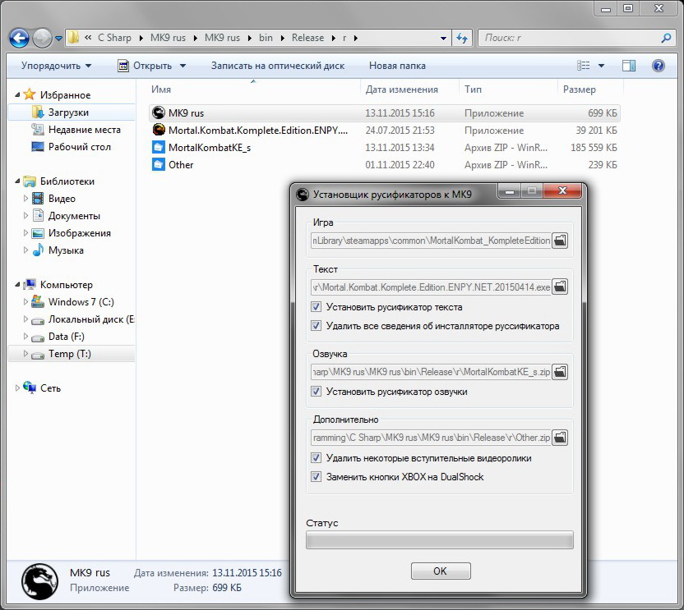Open Видео library

tap(62, 199)
